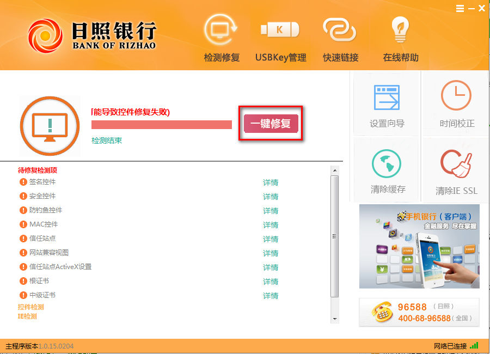The height and width of the screenshot is (354, 490).
Task: Open 详情 for 安全控件
Action: point(271,197)
